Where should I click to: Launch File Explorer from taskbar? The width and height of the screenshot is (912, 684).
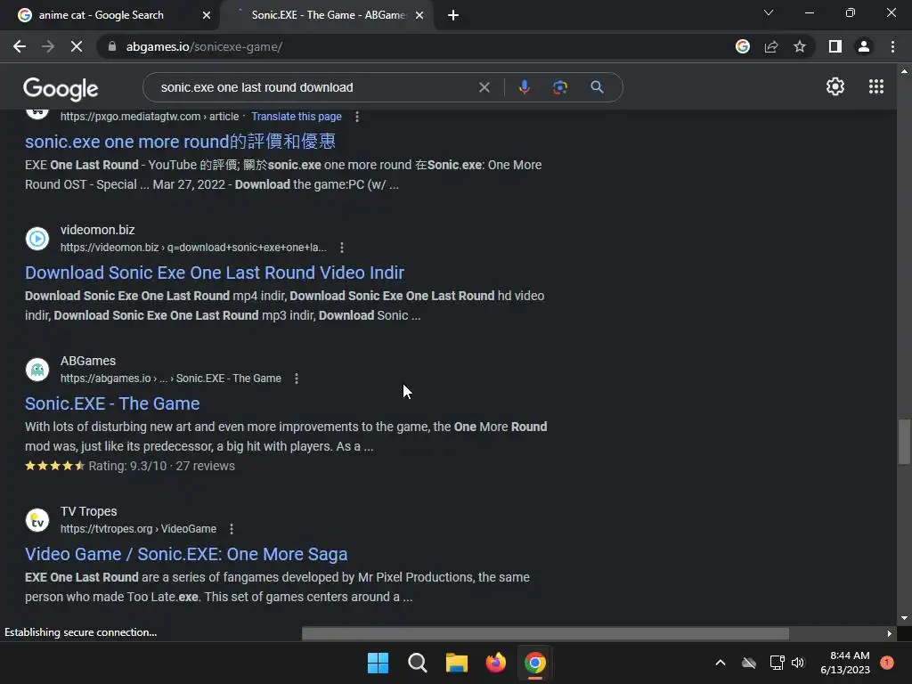point(457,663)
